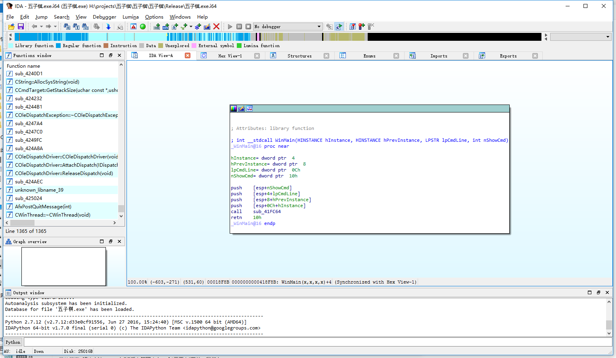
Task: Click the Library function color swatch
Action: [11, 46]
